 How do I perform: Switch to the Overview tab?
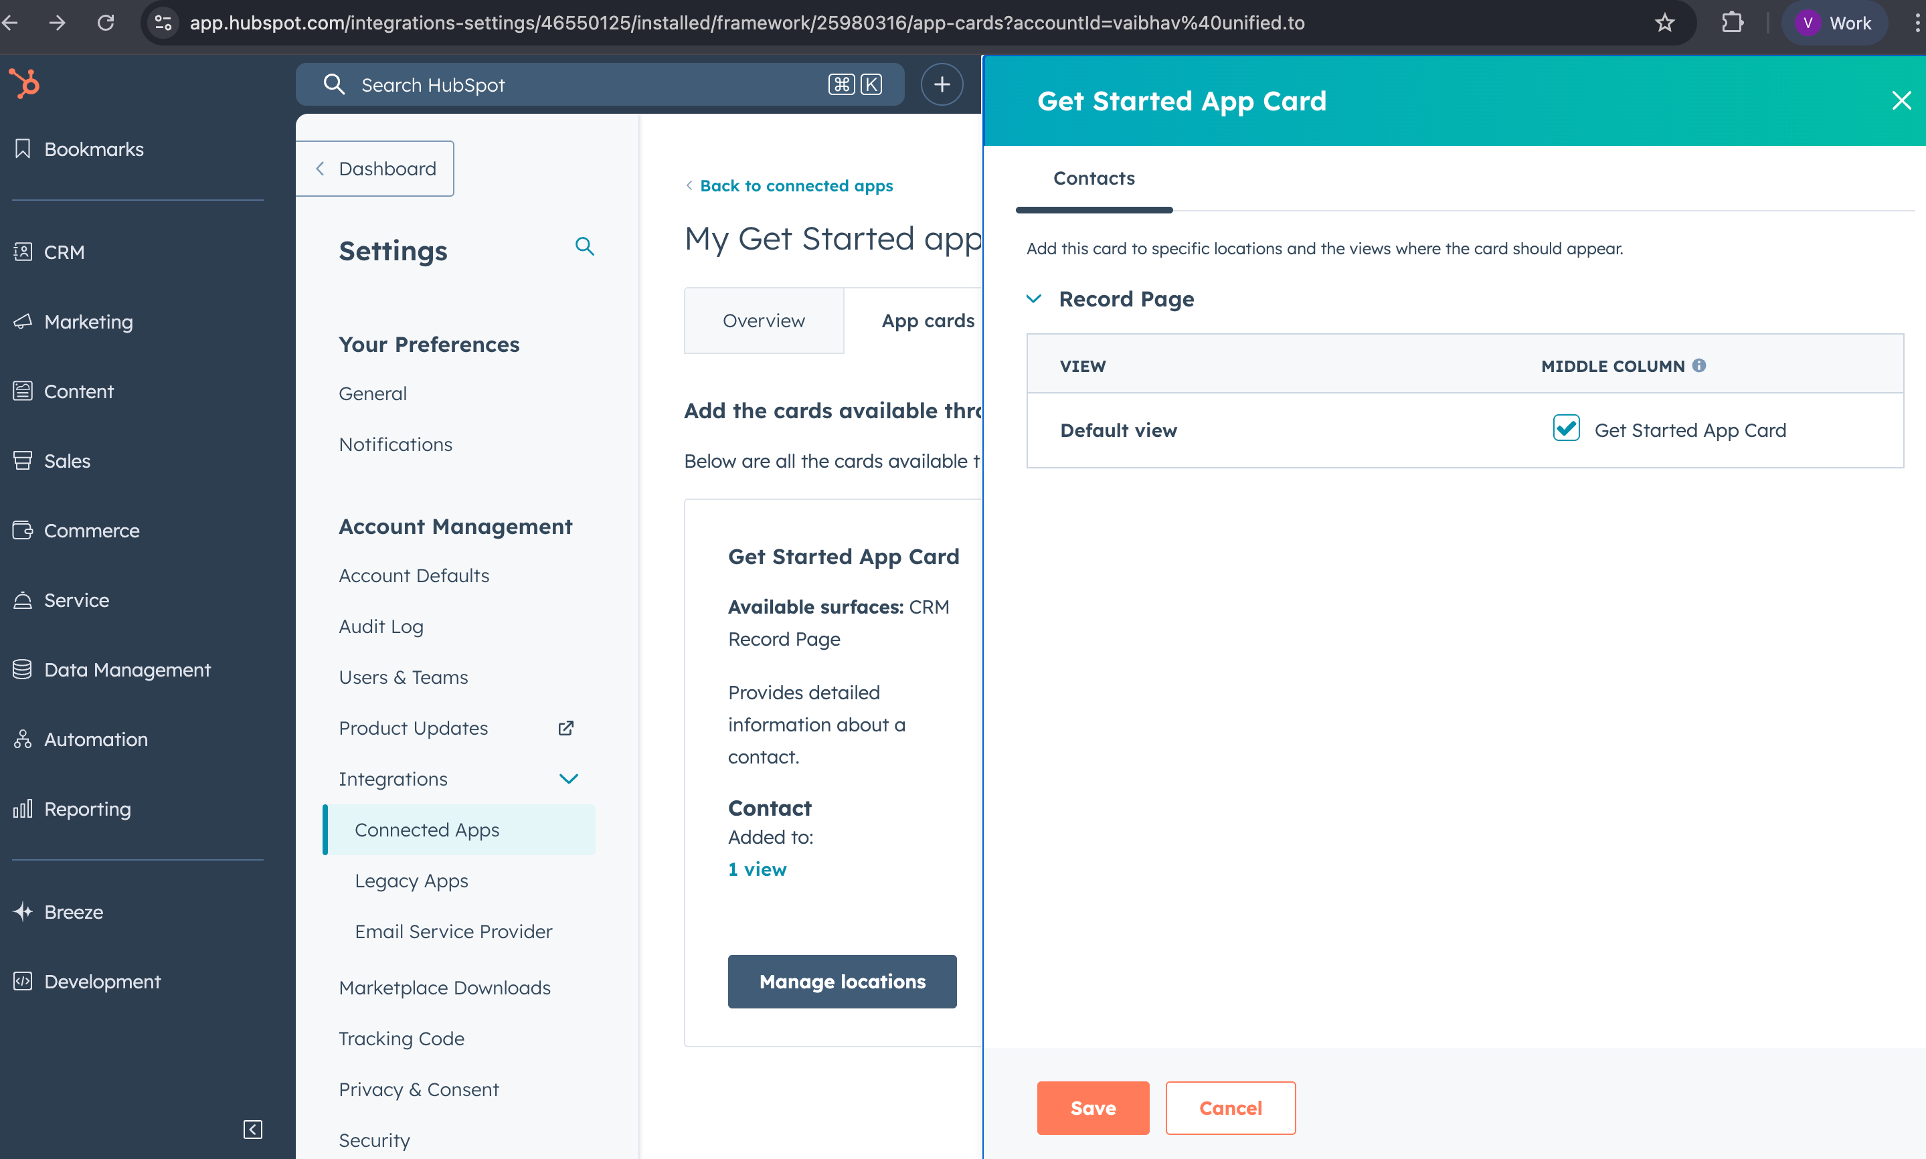coord(763,321)
